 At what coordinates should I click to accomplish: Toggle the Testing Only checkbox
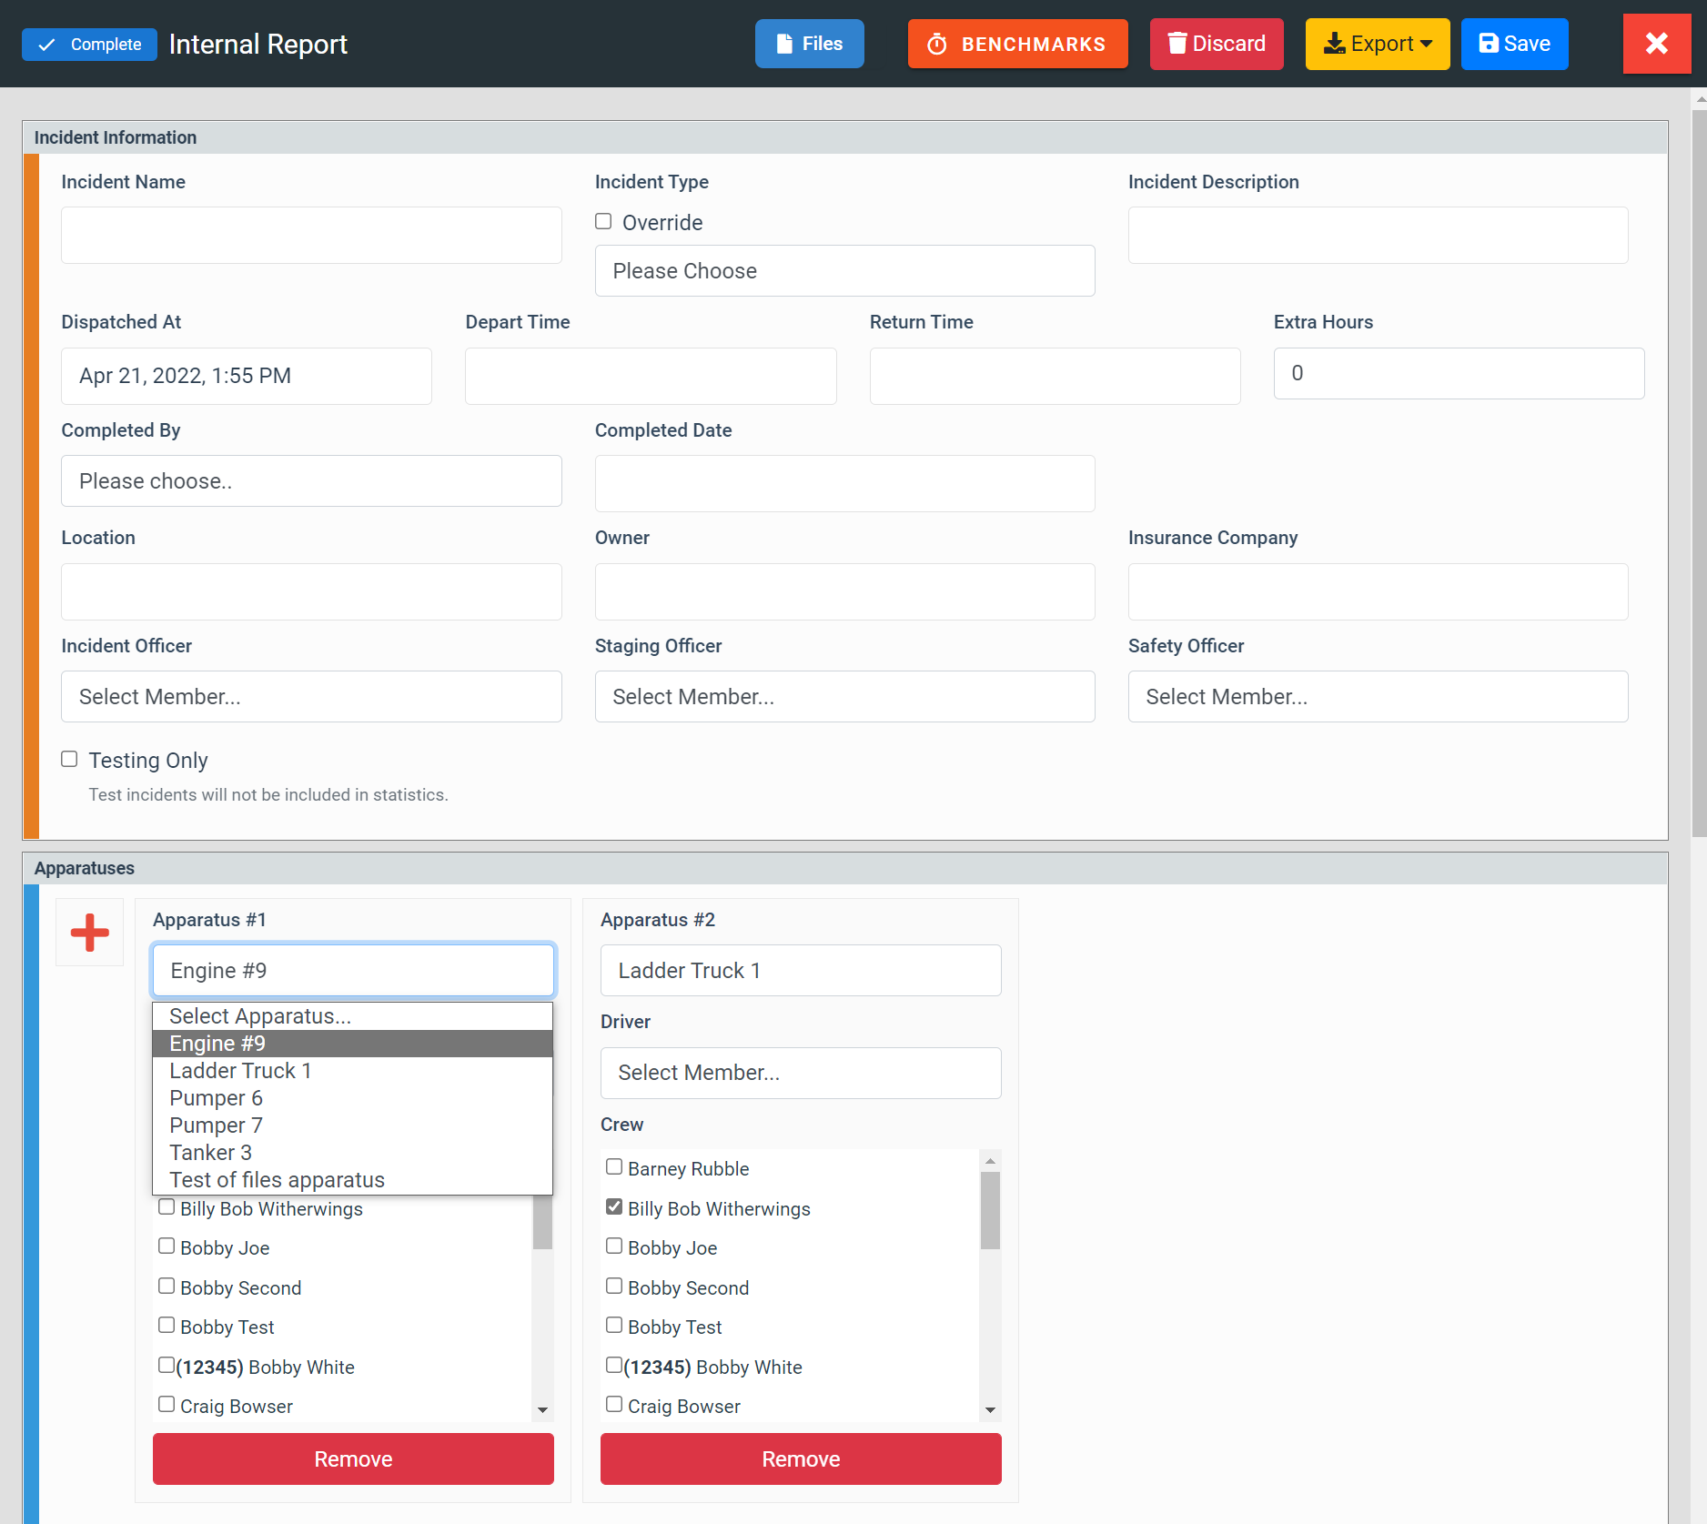pyautogui.click(x=69, y=760)
